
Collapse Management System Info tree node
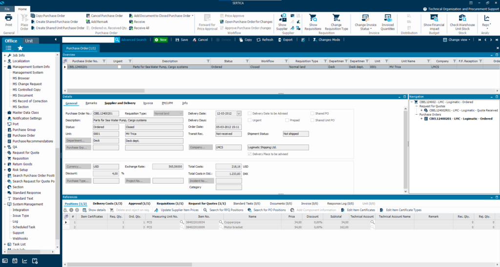pyautogui.click(x=5, y=67)
